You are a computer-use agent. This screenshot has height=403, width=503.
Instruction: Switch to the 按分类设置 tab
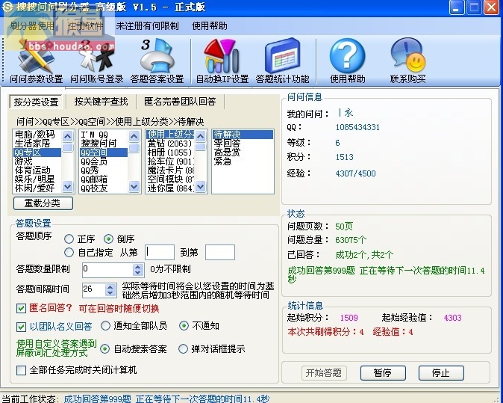click(36, 102)
